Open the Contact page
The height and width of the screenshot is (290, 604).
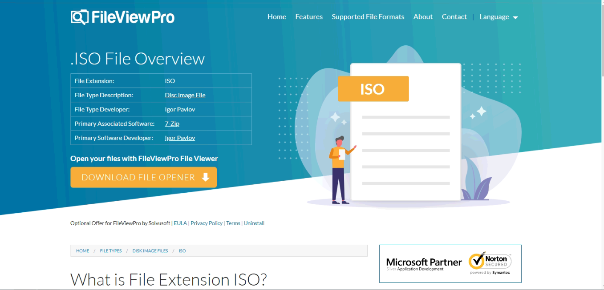point(454,17)
